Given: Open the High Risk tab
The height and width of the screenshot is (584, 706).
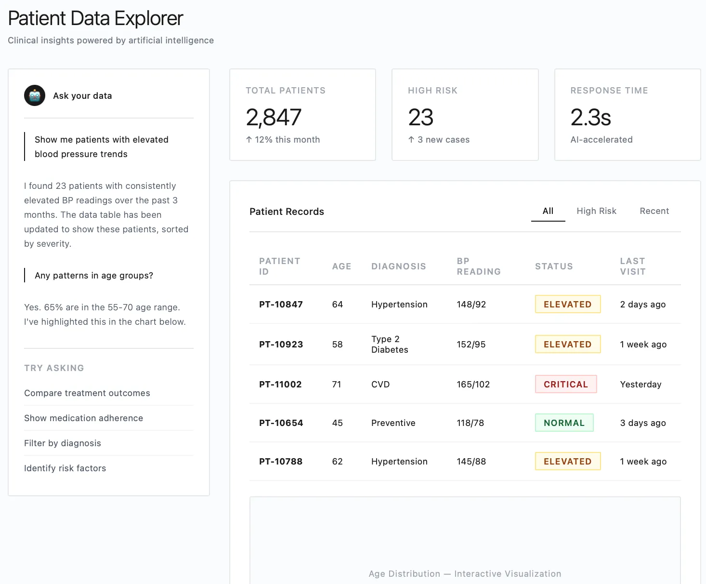Looking at the screenshot, I should pyautogui.click(x=596, y=211).
